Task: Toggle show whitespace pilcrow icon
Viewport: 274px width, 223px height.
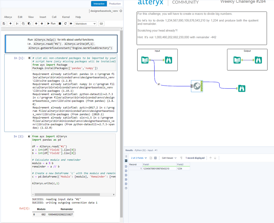Action: coord(181,158)
